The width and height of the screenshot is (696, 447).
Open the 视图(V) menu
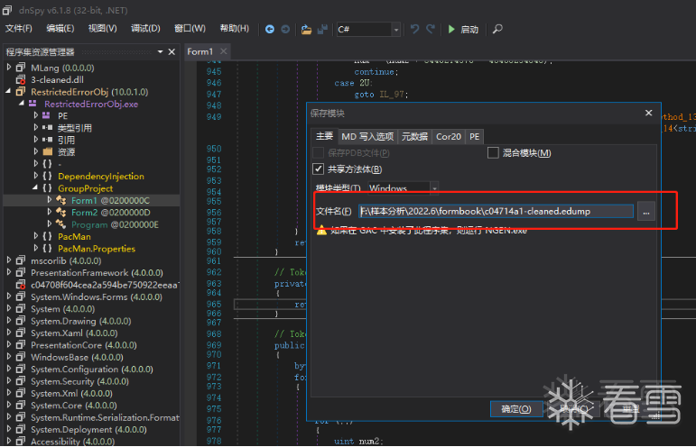103,28
